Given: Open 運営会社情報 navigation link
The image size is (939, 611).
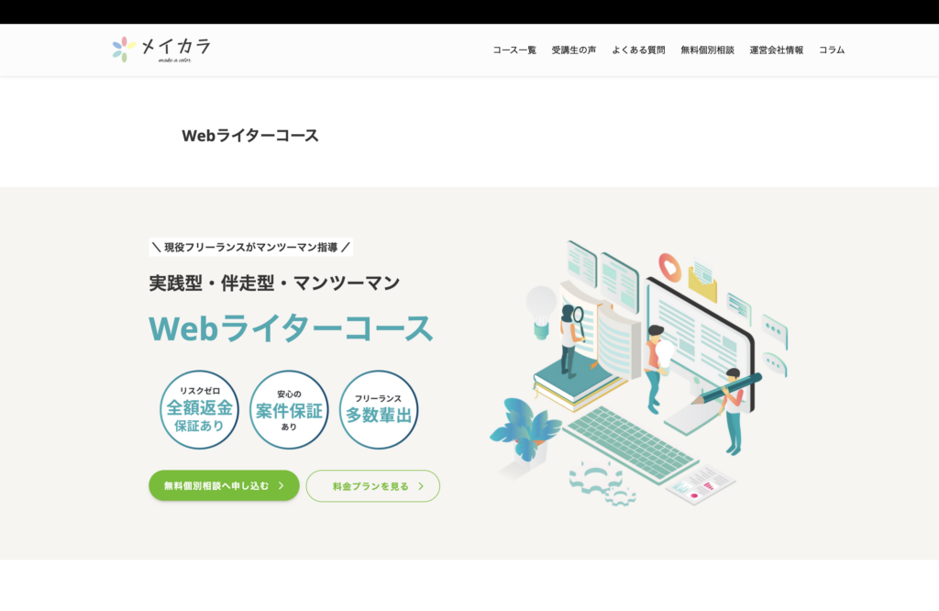Looking at the screenshot, I should pyautogui.click(x=776, y=50).
